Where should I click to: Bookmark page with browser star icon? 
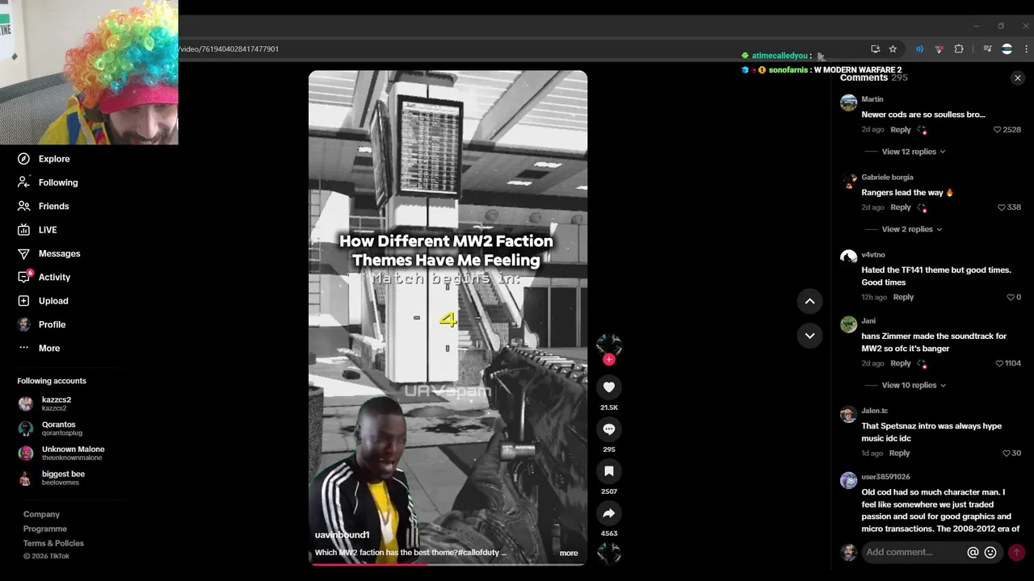point(893,49)
